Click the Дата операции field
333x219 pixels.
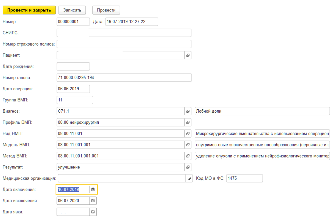73,89
